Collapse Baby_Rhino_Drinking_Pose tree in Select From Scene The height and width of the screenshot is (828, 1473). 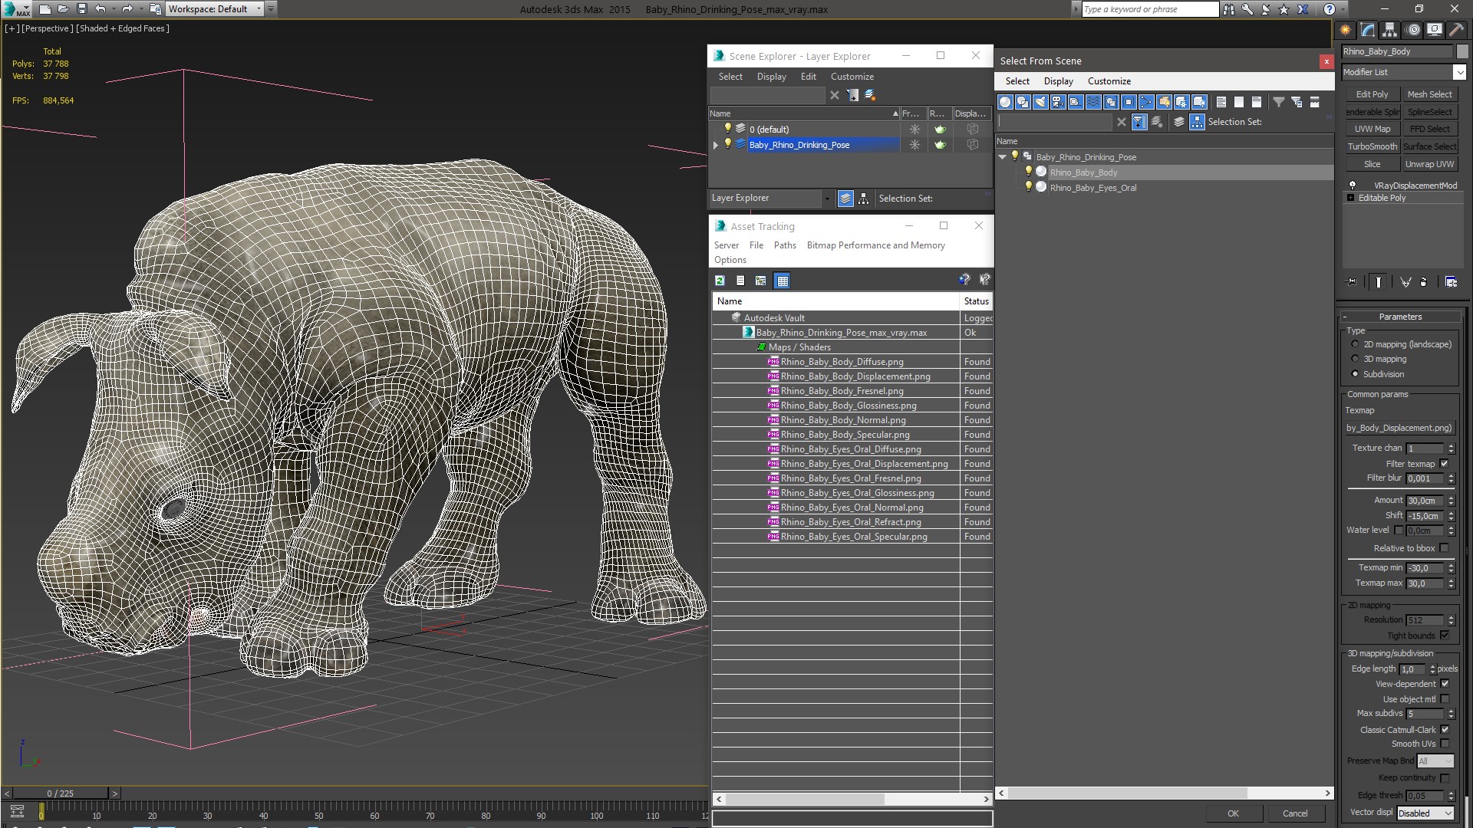coord(1002,157)
